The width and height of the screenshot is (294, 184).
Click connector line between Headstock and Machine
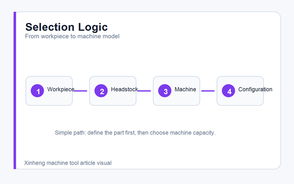(144, 91)
